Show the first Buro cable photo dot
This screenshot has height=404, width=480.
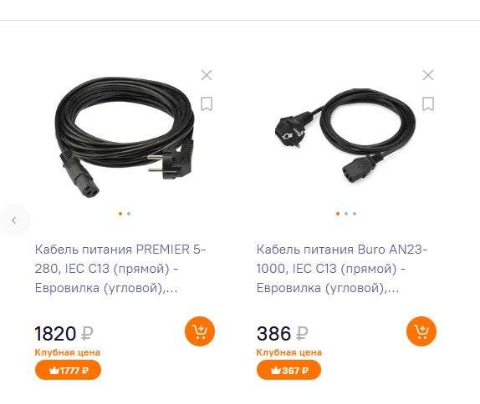click(x=338, y=214)
